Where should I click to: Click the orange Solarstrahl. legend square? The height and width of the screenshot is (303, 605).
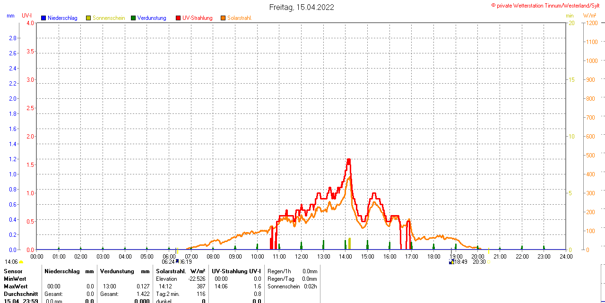click(x=223, y=18)
